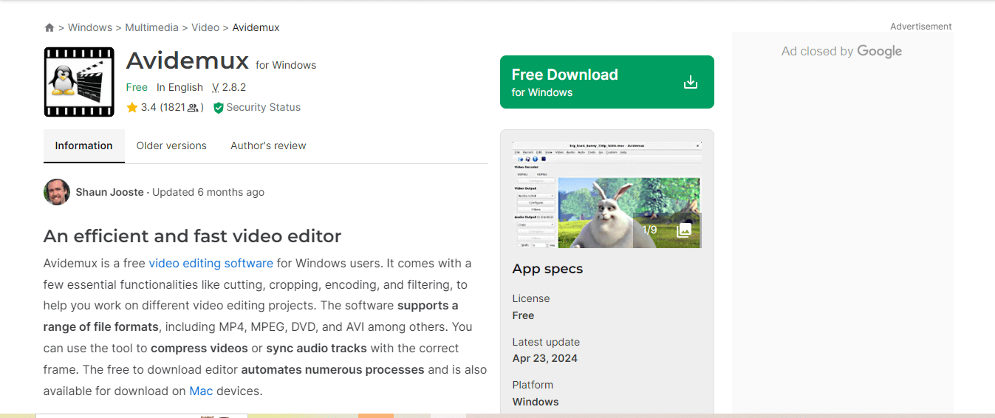Follow the "video editing software" hyperlink
The height and width of the screenshot is (418, 995).
(211, 264)
